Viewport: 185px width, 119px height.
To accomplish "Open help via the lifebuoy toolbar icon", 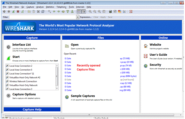I will tap(131, 12).
